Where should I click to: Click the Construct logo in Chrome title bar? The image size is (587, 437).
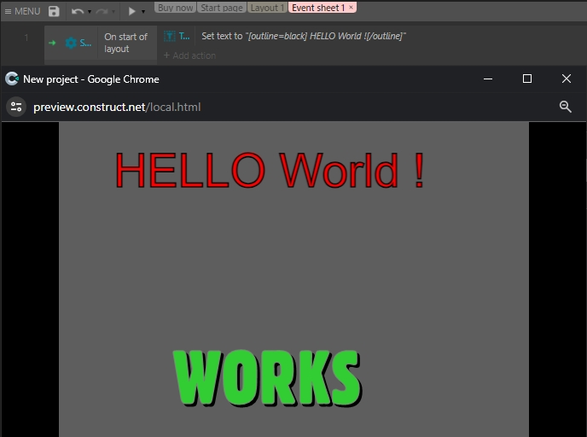(12, 79)
